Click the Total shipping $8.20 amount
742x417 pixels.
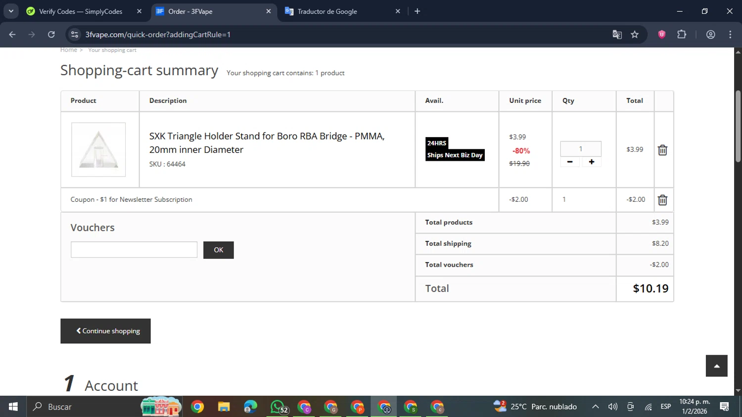(660, 243)
